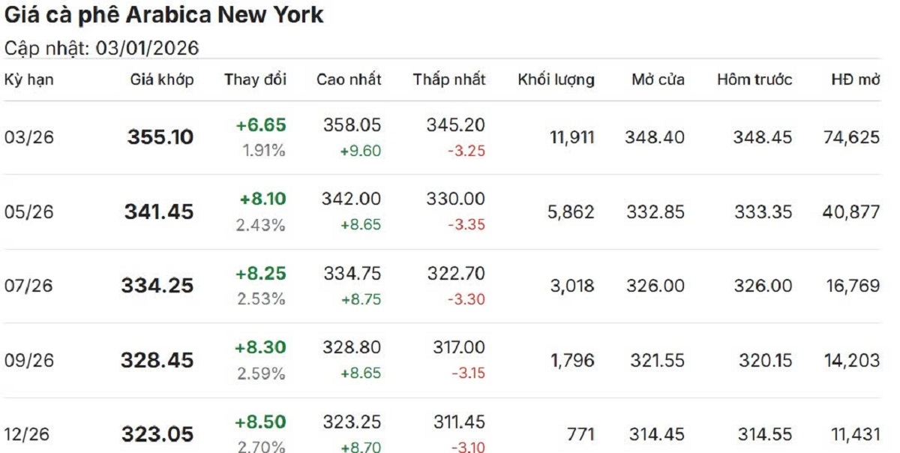Viewport: 900px width, 453px height.
Task: Click the 74,625 open interest value
Action: 851,138
